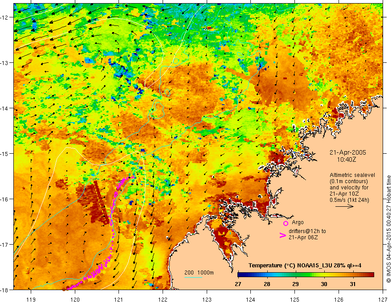Click the '125' longitude axis label
The image size is (392, 303).
[295, 299]
